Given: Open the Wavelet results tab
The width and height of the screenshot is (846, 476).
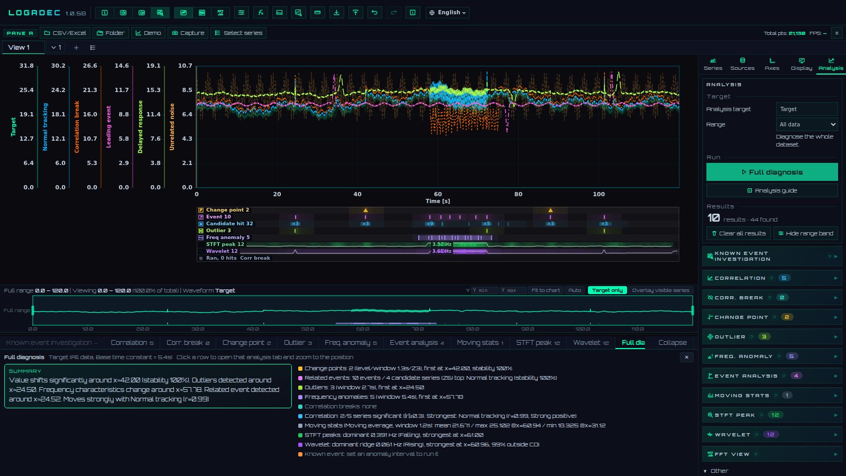Looking at the screenshot, I should pyautogui.click(x=591, y=343).
